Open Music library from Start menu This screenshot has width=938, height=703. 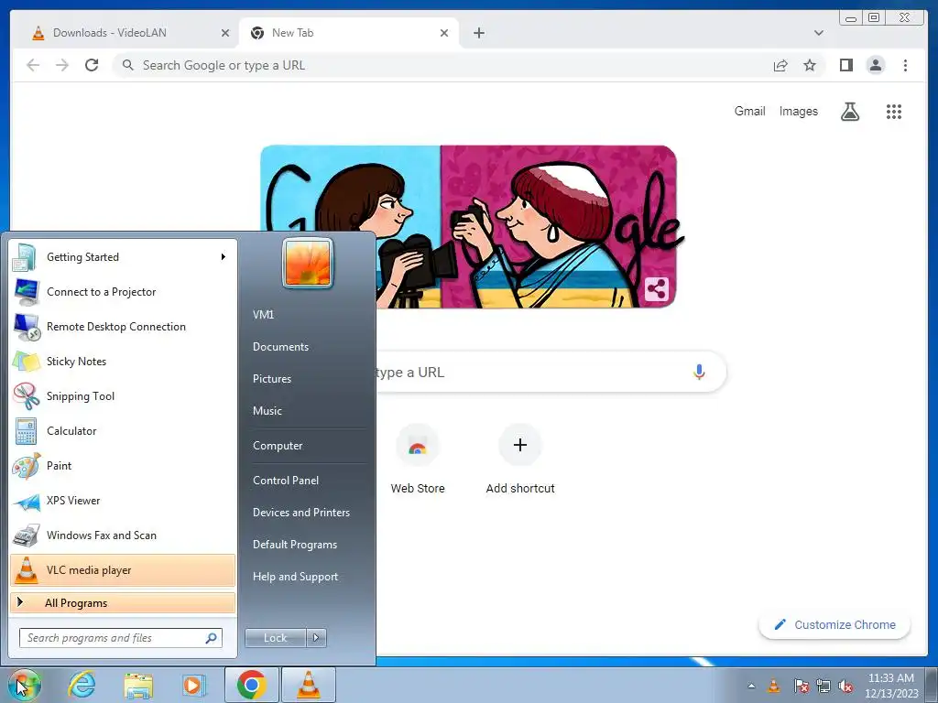[267, 411]
